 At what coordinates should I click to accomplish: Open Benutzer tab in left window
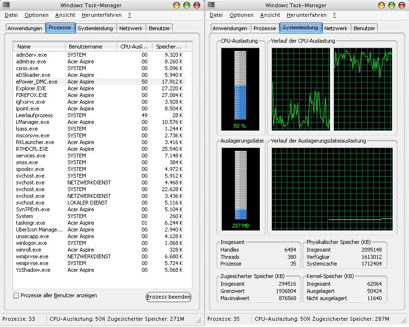[x=159, y=28]
